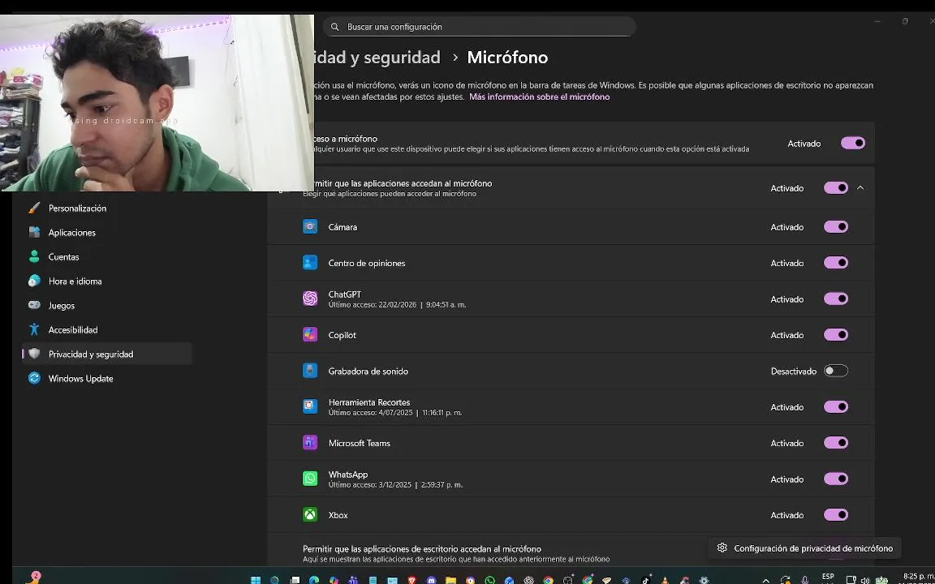Turn off the Acceso a micrófono switch
Viewport: 935px width, 584px height.
click(853, 143)
